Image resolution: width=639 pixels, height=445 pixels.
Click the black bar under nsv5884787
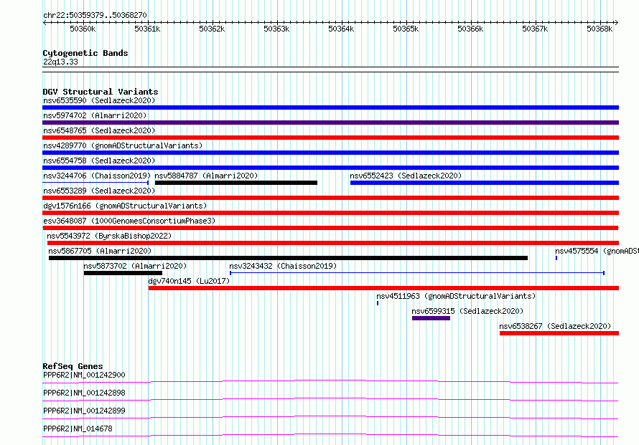236,183
